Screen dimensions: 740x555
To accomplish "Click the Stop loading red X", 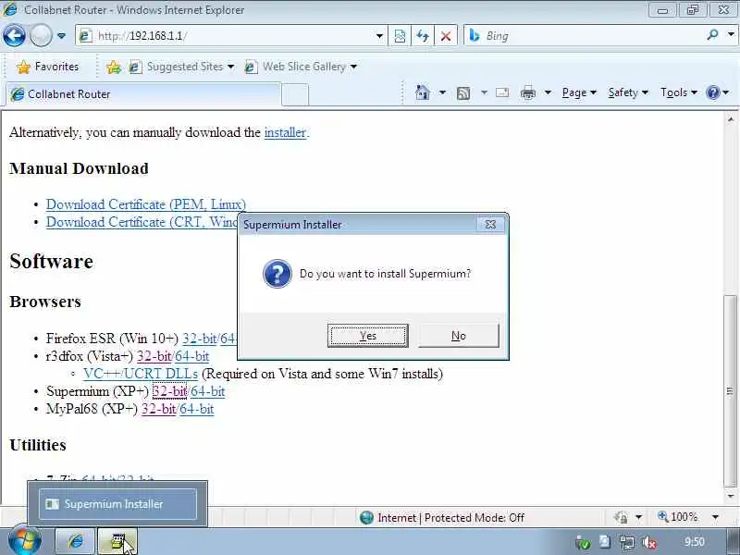I will pyautogui.click(x=446, y=36).
